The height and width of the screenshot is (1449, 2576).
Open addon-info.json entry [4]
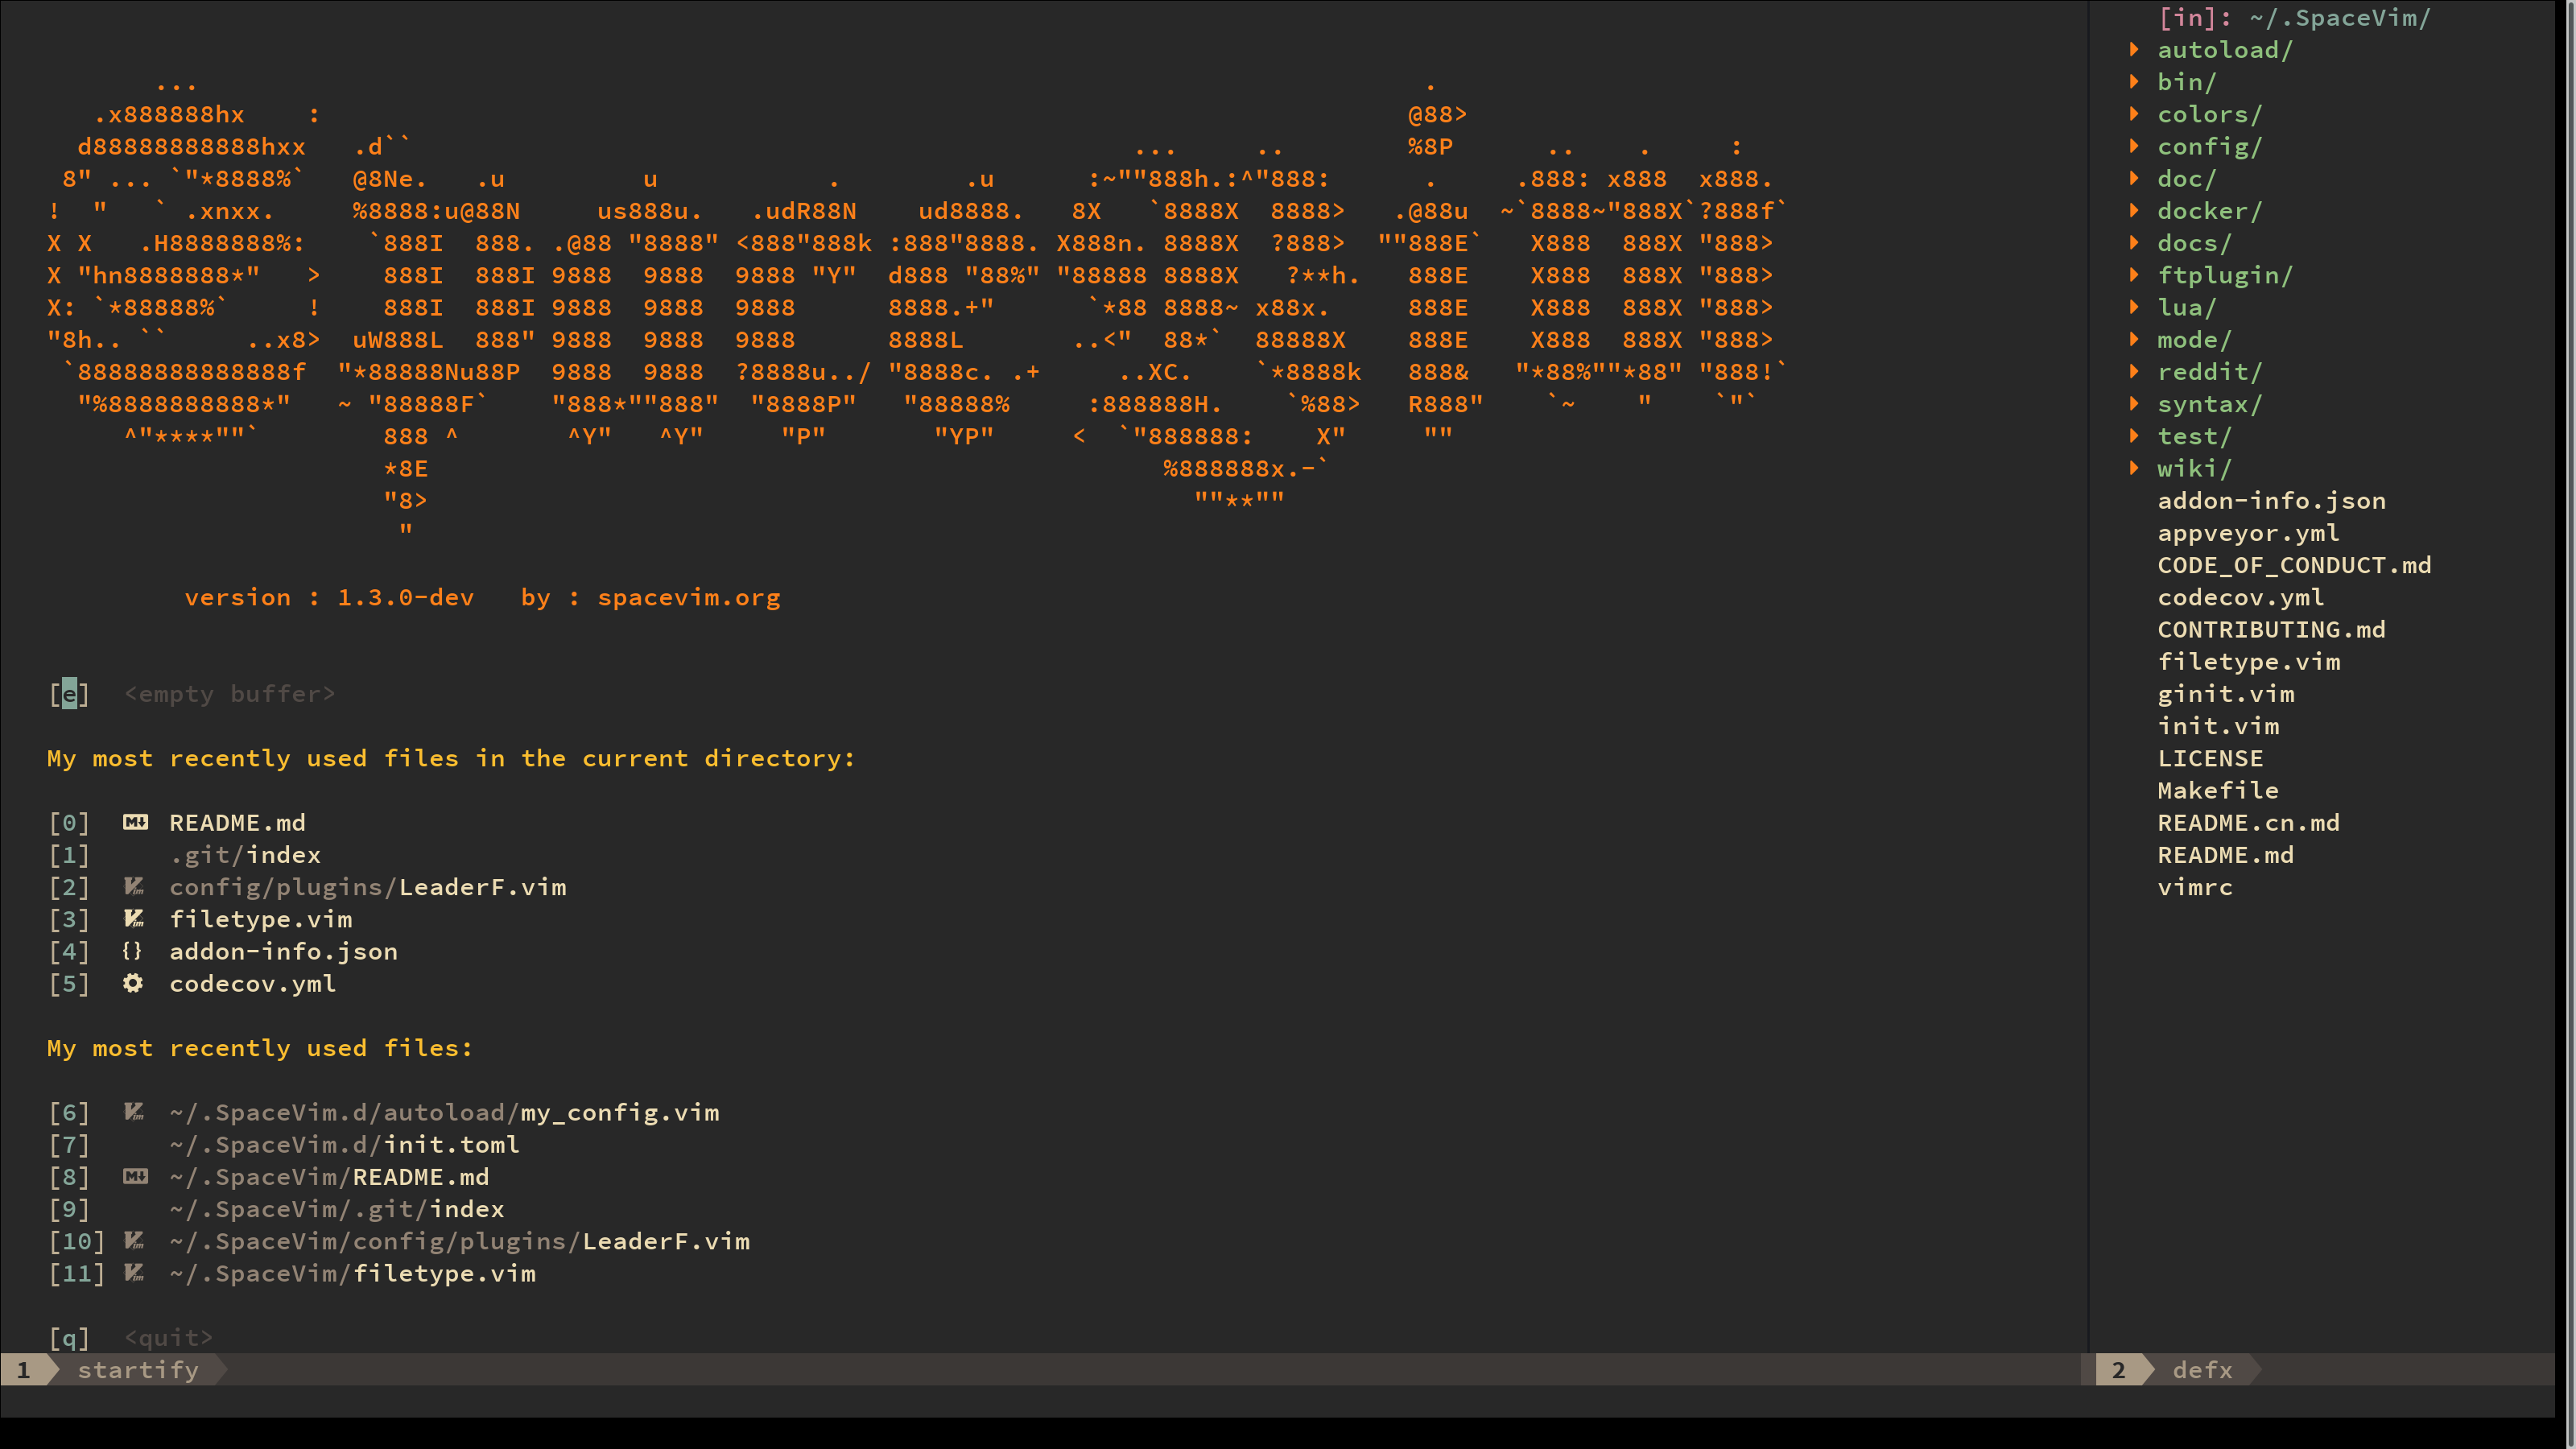pyautogui.click(x=283, y=951)
